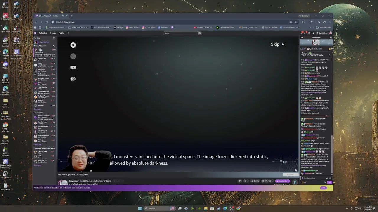Click the taskbar Search box
Image resolution: width=378 pixels, height=212 pixels.
(159, 208)
